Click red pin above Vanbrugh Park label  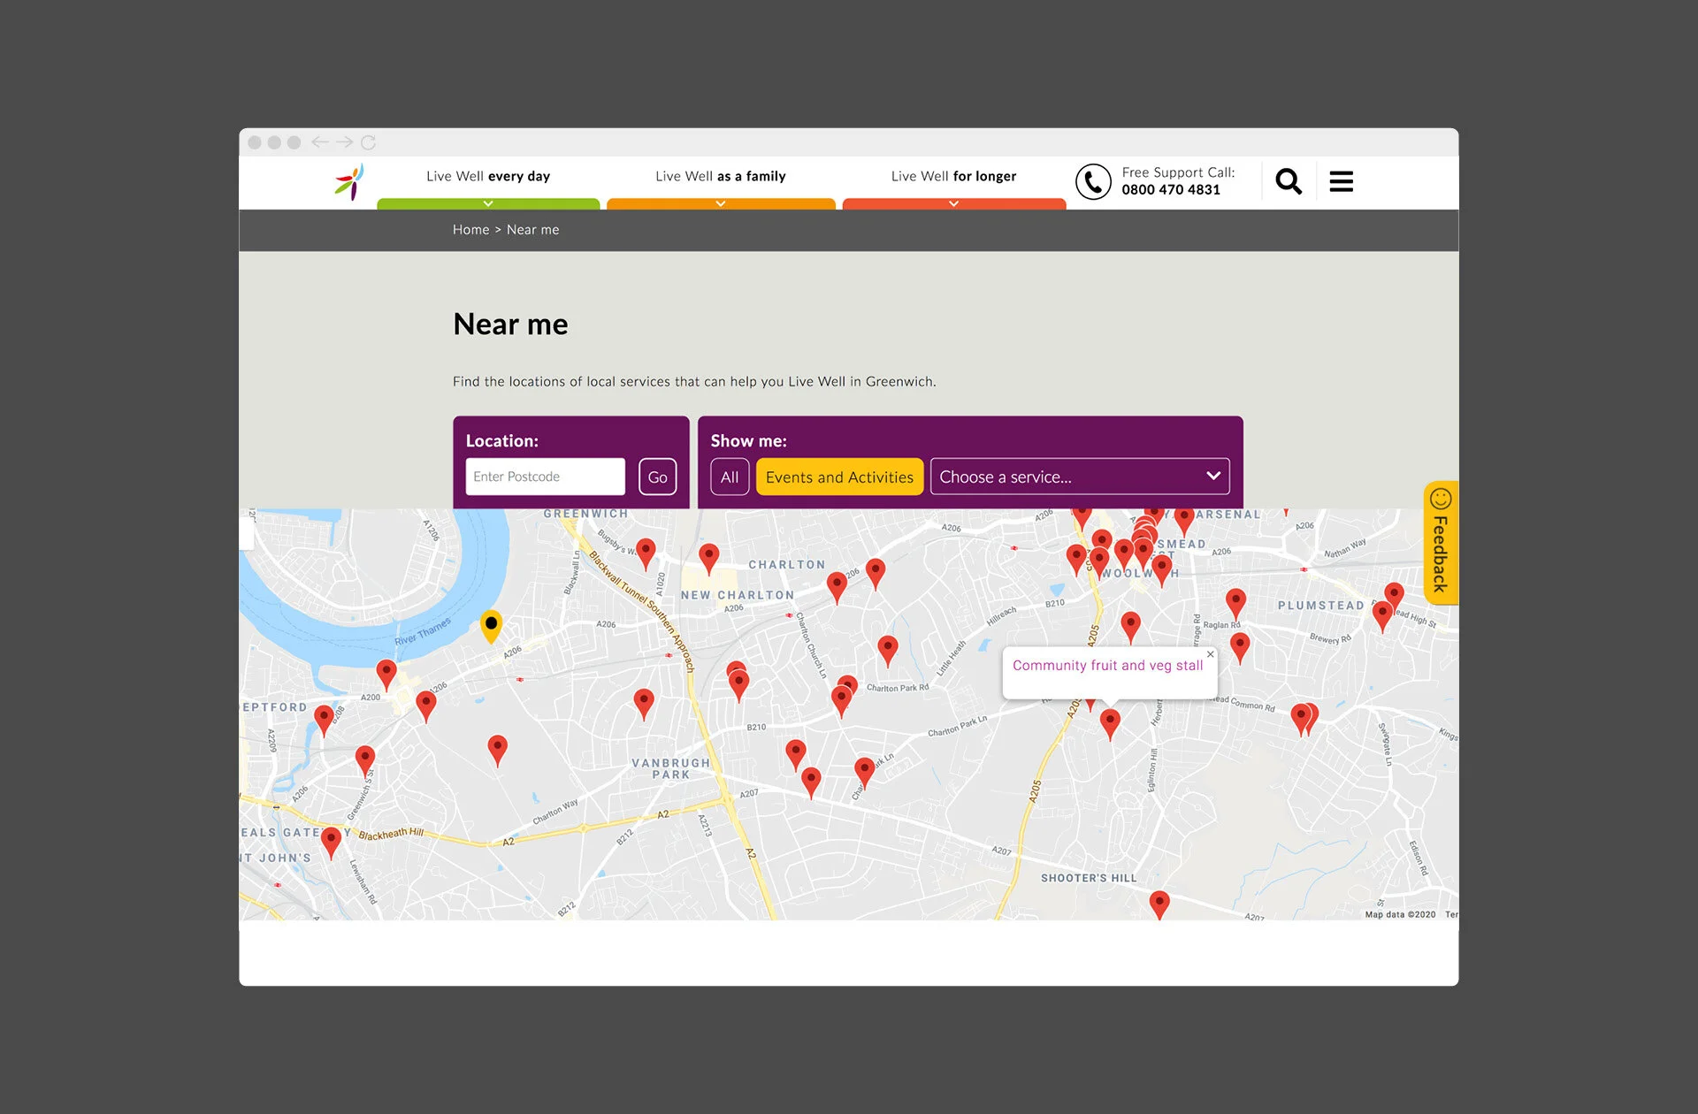pos(644,704)
